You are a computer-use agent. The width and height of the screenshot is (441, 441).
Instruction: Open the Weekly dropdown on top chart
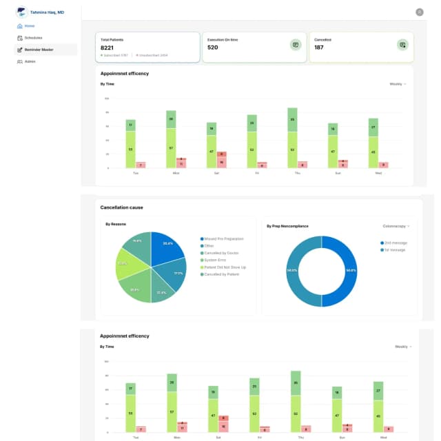pos(398,84)
